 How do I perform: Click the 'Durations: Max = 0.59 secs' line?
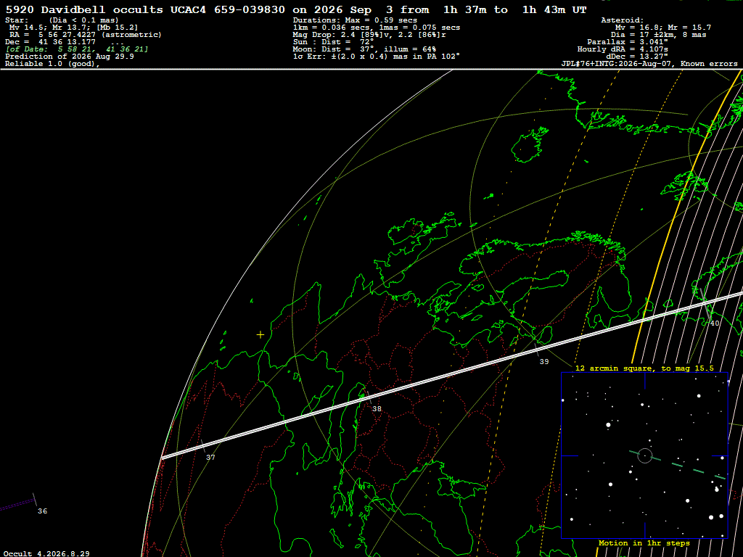(x=355, y=20)
